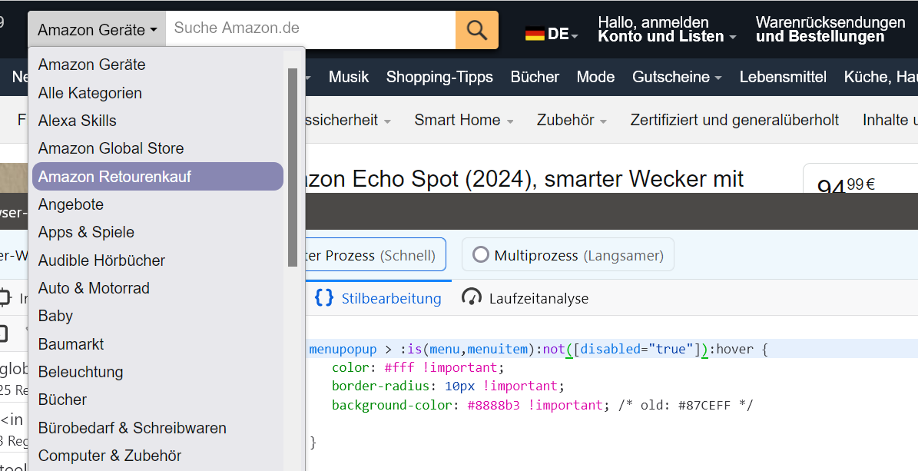The height and width of the screenshot is (471, 918).
Task: Click the Musik navigation link
Action: coord(349,77)
